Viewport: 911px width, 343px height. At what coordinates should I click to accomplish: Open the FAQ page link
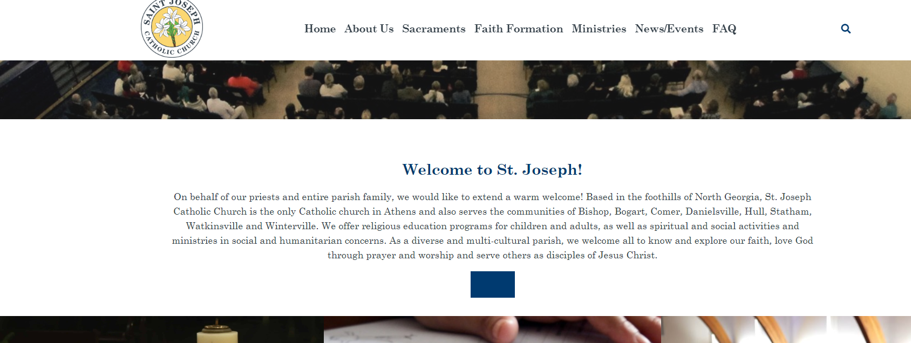pos(724,29)
